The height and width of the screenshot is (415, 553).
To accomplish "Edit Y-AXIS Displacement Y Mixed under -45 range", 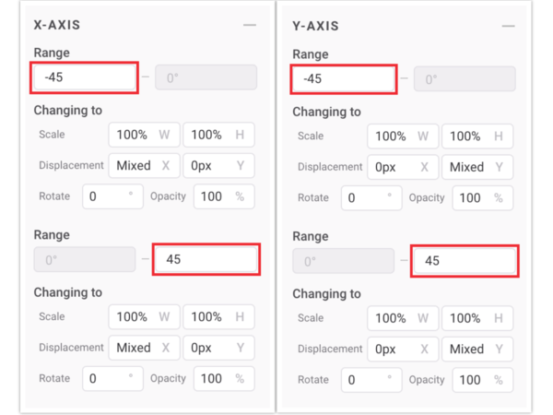I will (477, 167).
